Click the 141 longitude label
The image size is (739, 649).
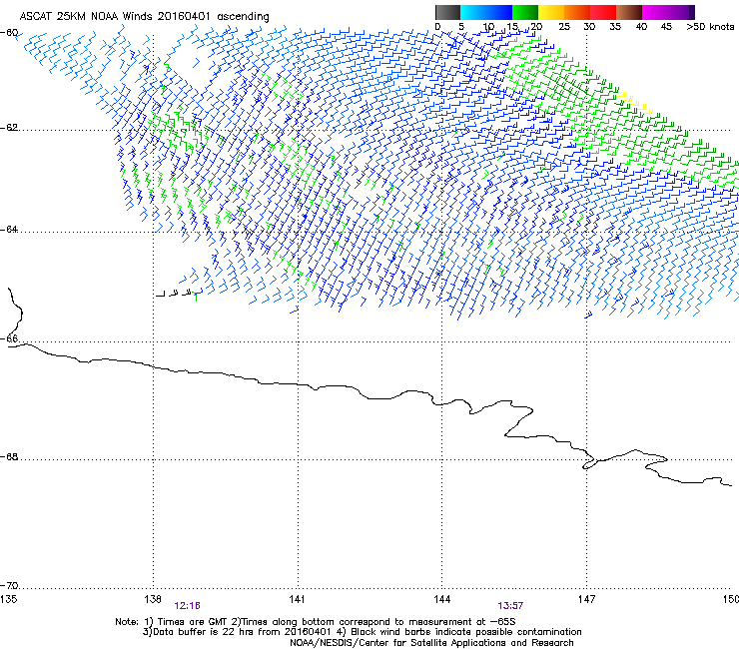297,599
